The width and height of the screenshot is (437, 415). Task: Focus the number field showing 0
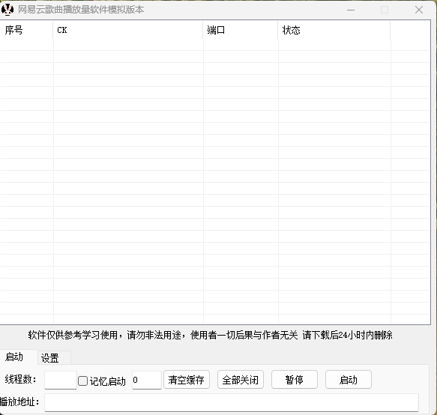147,381
